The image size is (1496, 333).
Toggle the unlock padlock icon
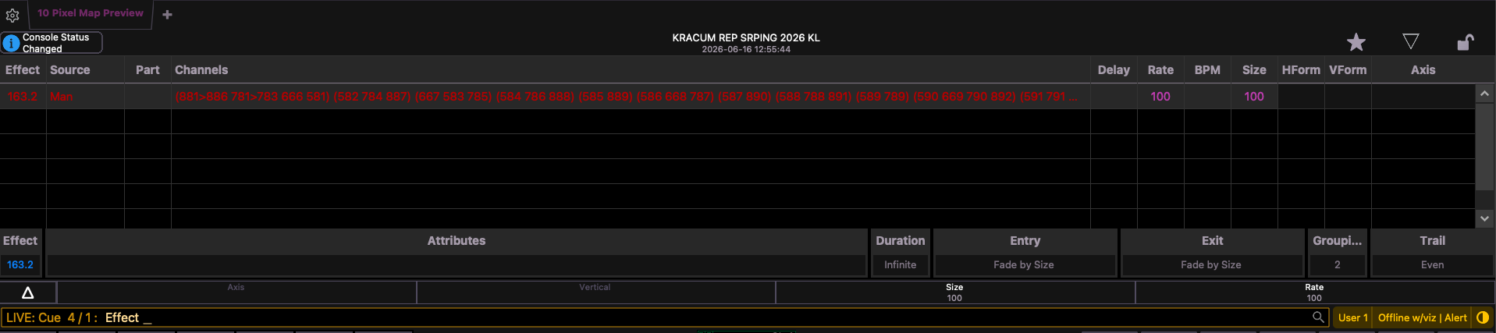pos(1466,42)
